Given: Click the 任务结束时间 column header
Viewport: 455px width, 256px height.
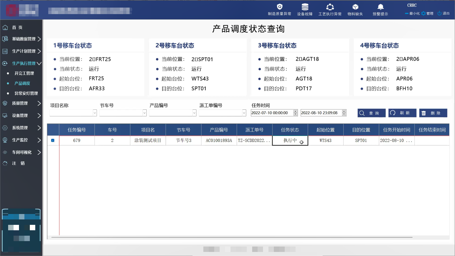Looking at the screenshot, I should 432,130.
